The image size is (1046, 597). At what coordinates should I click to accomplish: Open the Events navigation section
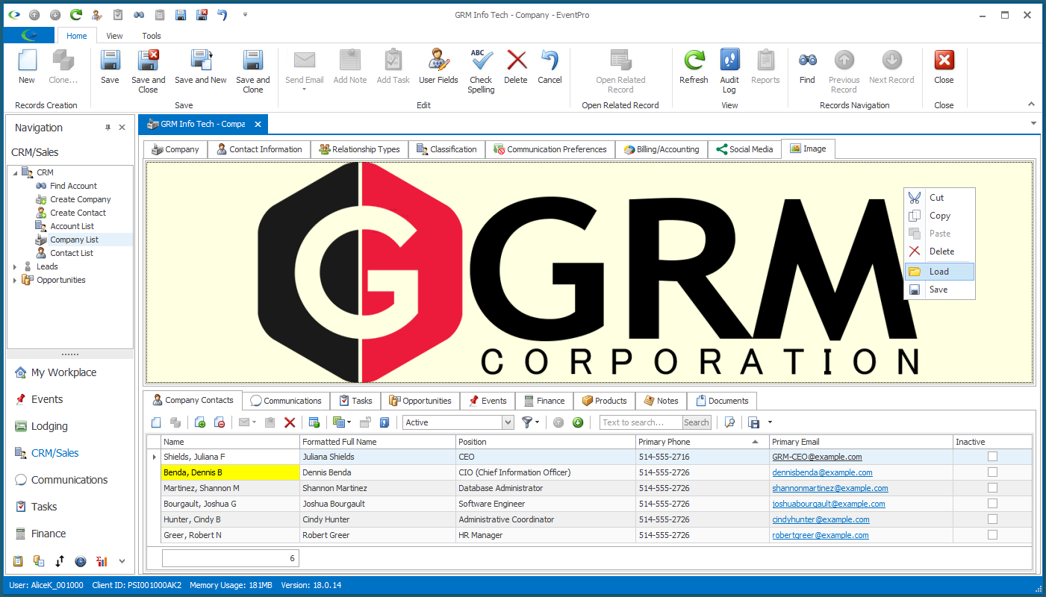coord(47,399)
